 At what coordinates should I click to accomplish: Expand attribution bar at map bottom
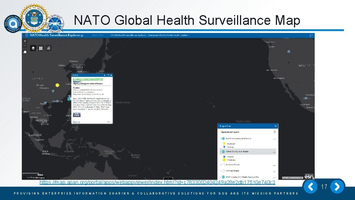point(168,179)
